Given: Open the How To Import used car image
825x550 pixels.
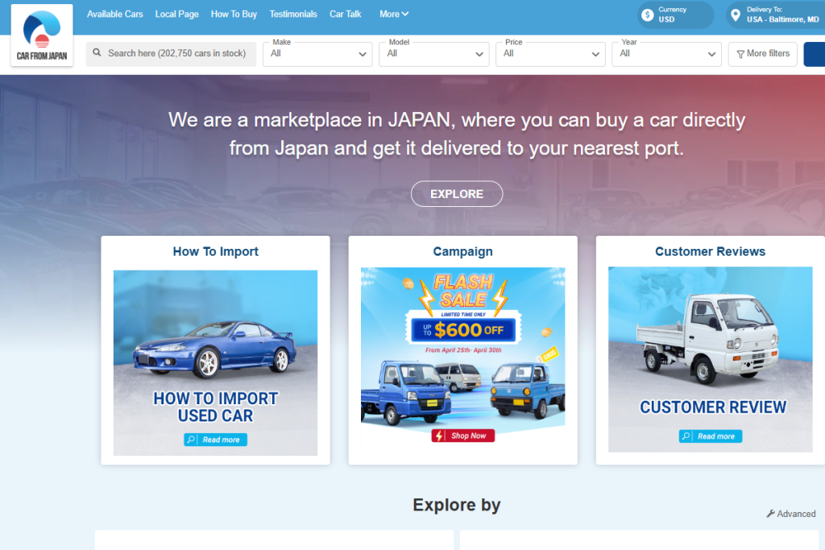Looking at the screenshot, I should click(215, 363).
